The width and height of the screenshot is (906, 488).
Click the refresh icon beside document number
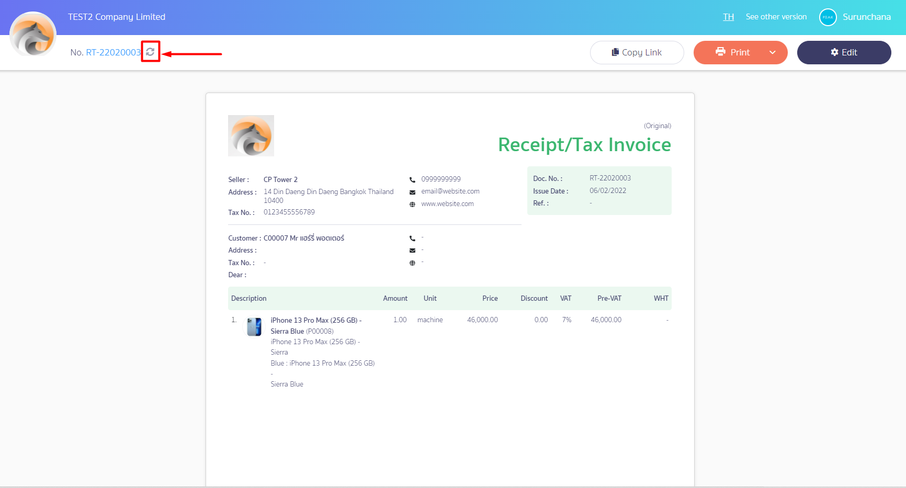(150, 52)
